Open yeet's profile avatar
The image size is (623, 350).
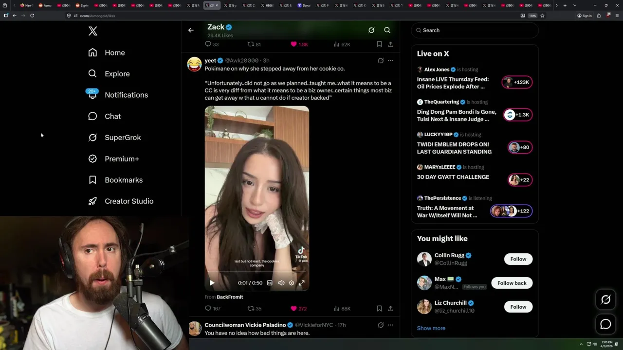(194, 64)
